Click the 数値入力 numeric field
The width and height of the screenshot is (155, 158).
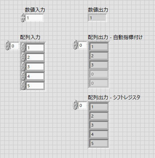click(34, 18)
